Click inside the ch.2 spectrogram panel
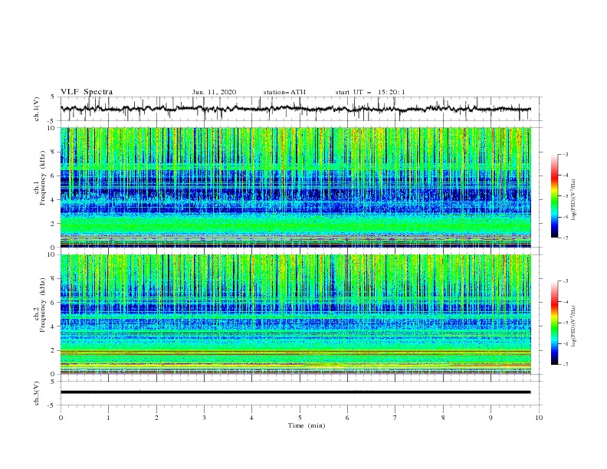This screenshot has width=607, height=469. (x=295, y=314)
